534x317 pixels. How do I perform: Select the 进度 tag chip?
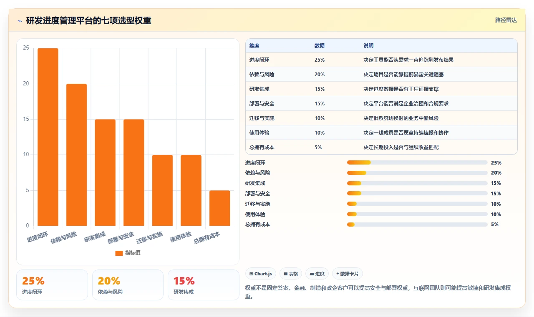pos(317,274)
